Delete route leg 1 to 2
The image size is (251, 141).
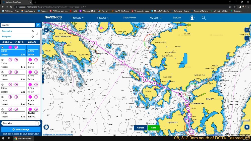tap(3, 60)
